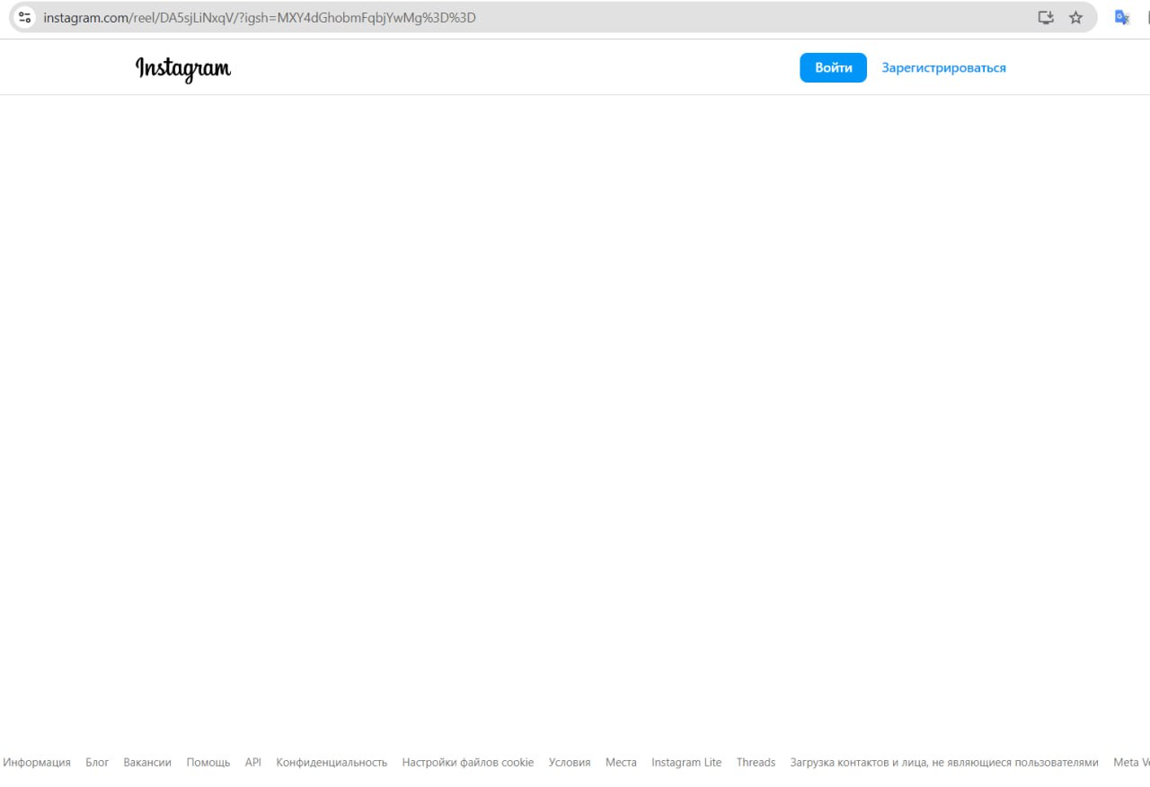Open Настройки файлов cookie in footer

(x=467, y=762)
